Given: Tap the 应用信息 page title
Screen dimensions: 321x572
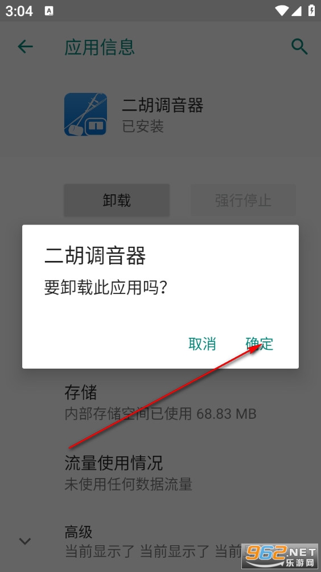Looking at the screenshot, I should 100,47.
